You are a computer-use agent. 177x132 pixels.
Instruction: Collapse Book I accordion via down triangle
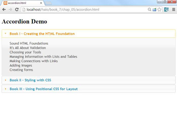5,33
